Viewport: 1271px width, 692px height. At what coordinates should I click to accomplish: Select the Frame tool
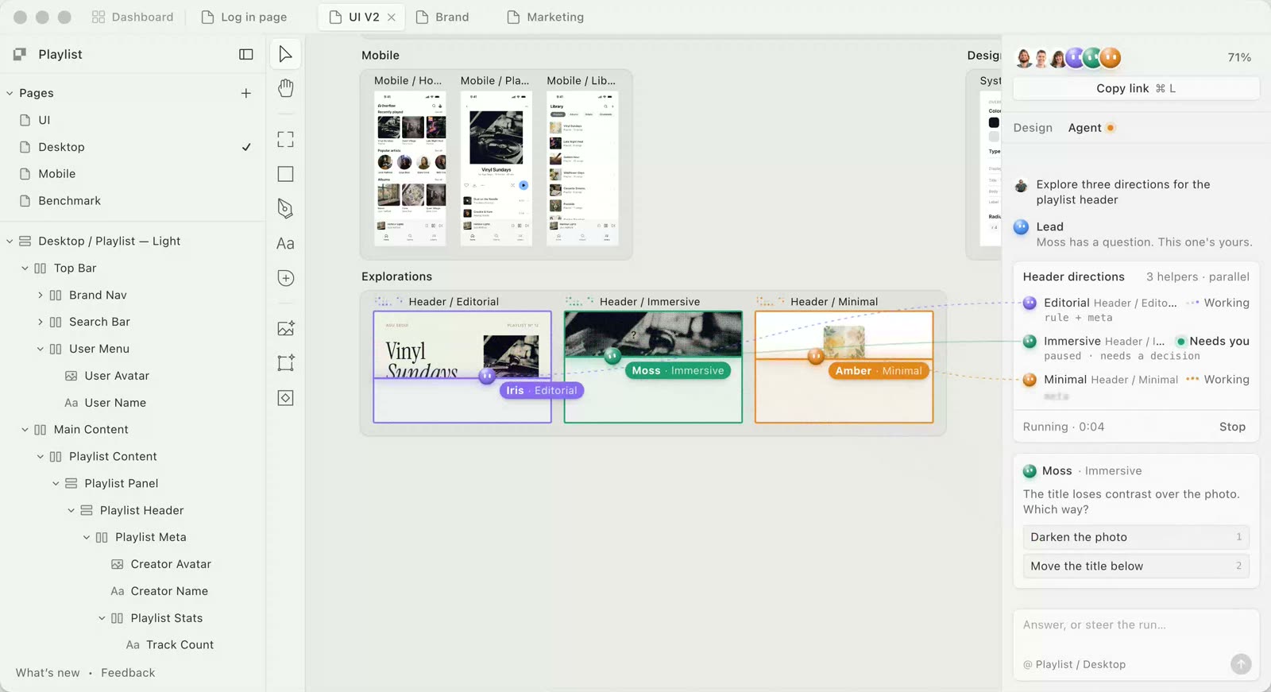[x=285, y=140]
